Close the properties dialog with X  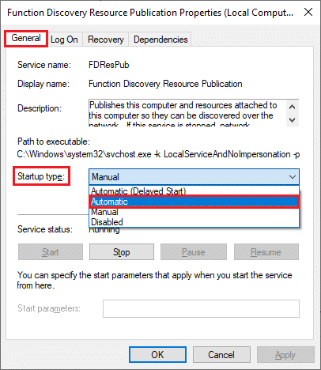pyautogui.click(x=308, y=12)
